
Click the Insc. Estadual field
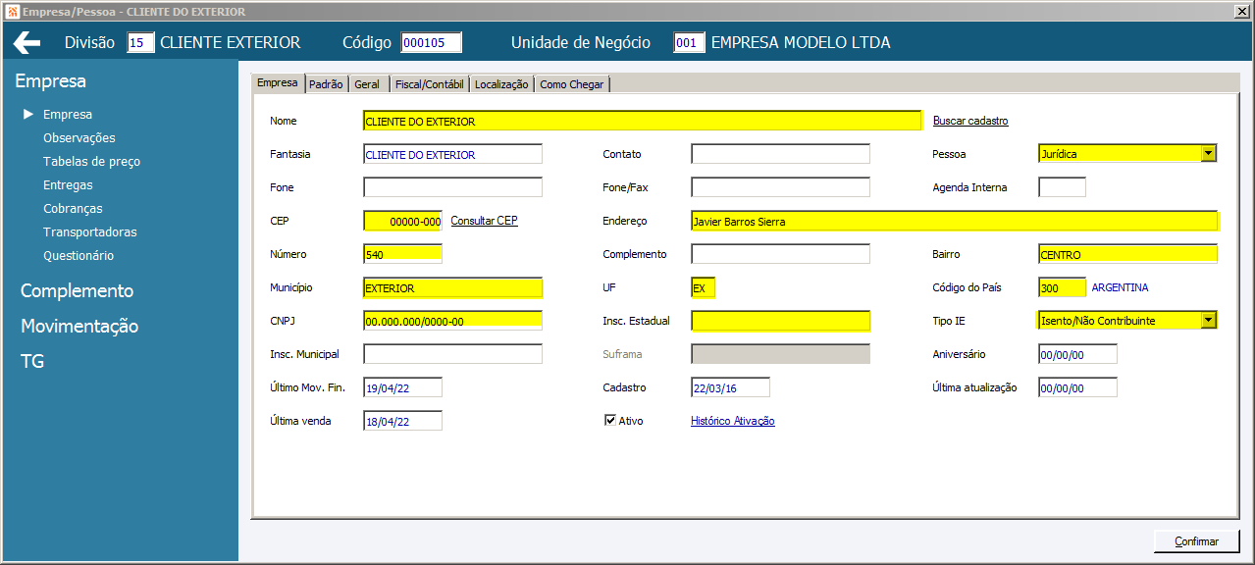(780, 321)
